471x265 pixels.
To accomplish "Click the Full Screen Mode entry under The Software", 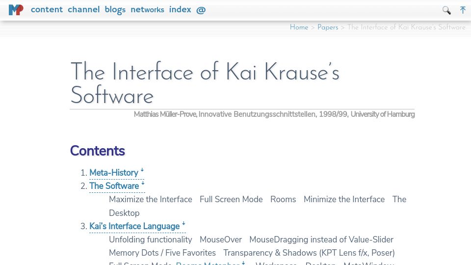I will pyautogui.click(x=231, y=199).
